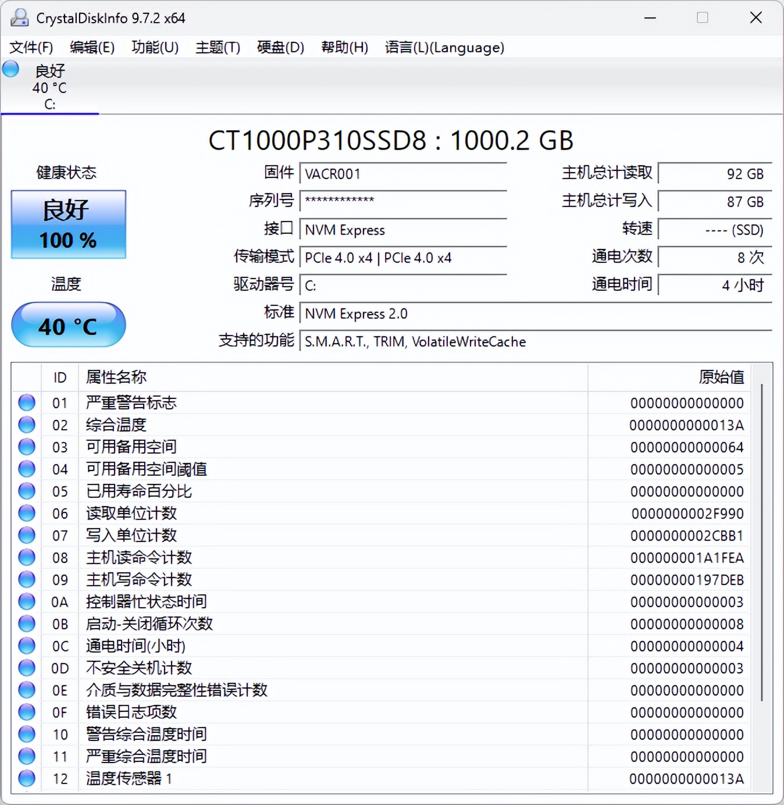The width and height of the screenshot is (784, 805).
Task: Click the 属性名称 column header
Action: coord(333,377)
